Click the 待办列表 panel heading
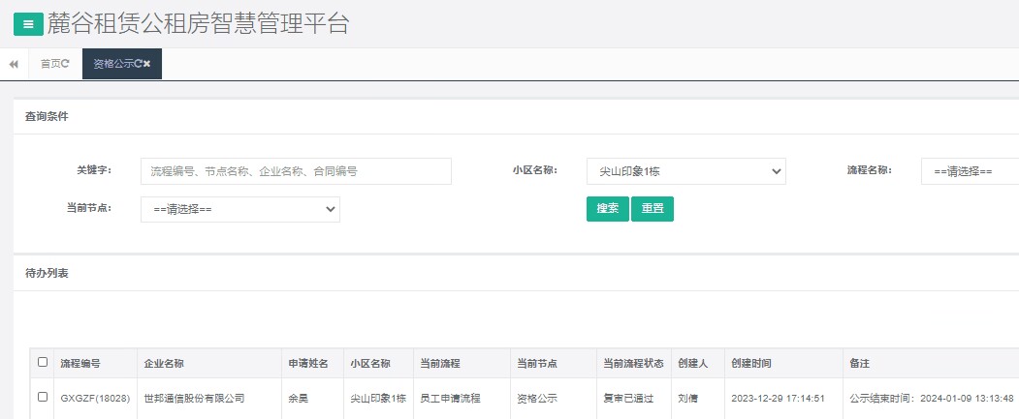This screenshot has width=1019, height=419. tap(47, 273)
